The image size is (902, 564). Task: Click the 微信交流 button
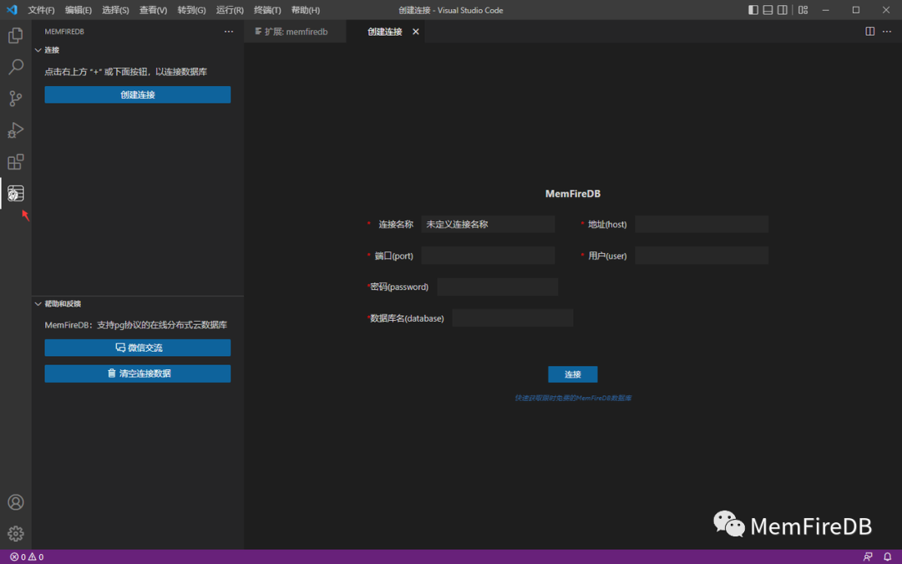(138, 347)
